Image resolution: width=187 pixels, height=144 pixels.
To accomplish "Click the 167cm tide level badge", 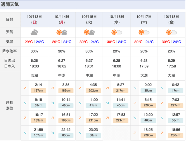I will coord(38,91).
